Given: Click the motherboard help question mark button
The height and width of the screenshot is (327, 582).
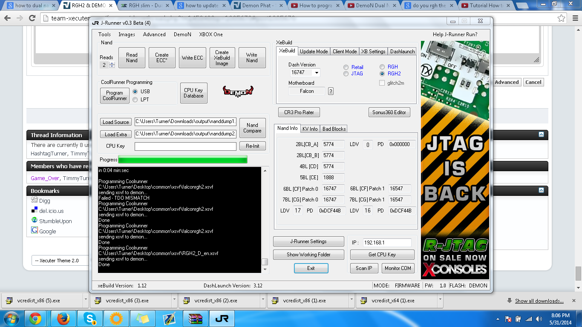Looking at the screenshot, I should [331, 91].
